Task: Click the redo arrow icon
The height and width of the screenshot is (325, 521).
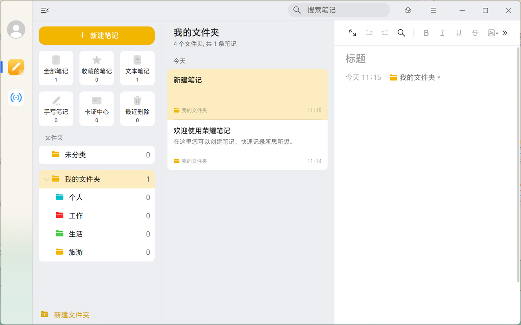Action: click(x=385, y=33)
